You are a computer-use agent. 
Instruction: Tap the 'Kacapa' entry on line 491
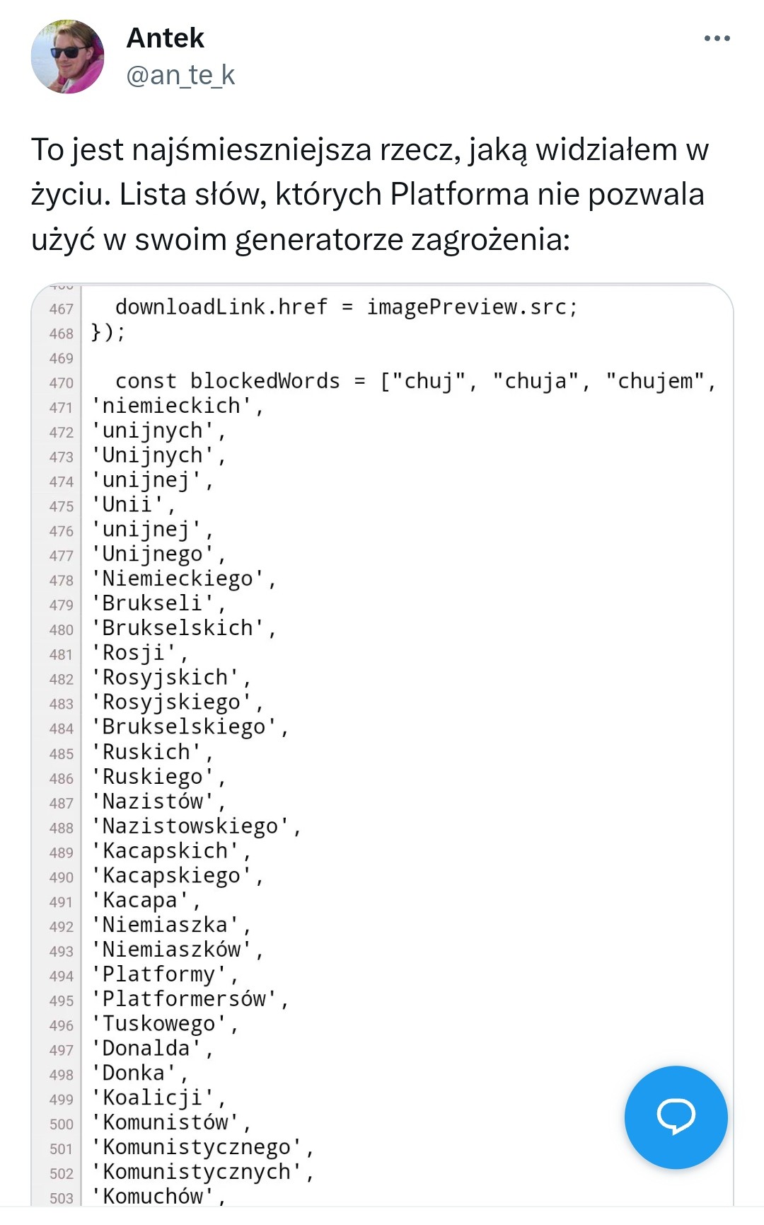146,900
